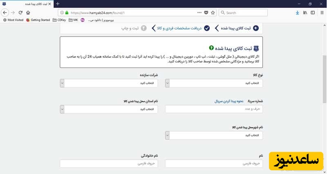Image resolution: width=327 pixels, height=174 pixels.
Task: Open the Most Visited bookmarks item
Action: coord(13,20)
